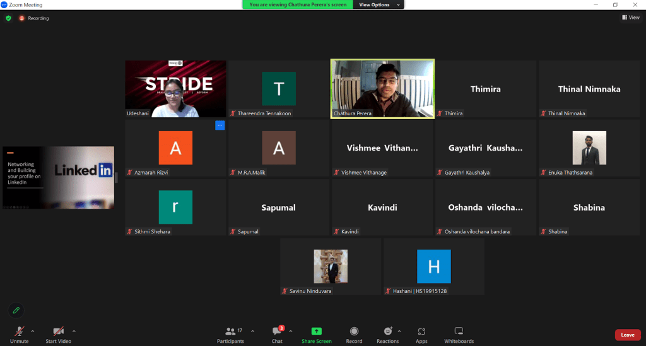
Task: Open the View Options dropdown
Action: point(375,4)
